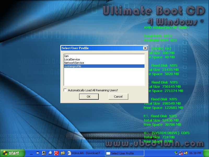Screen dimensions: 209x157
Task: Switch to VideoLAN taskbar window
Action: point(85,153)
